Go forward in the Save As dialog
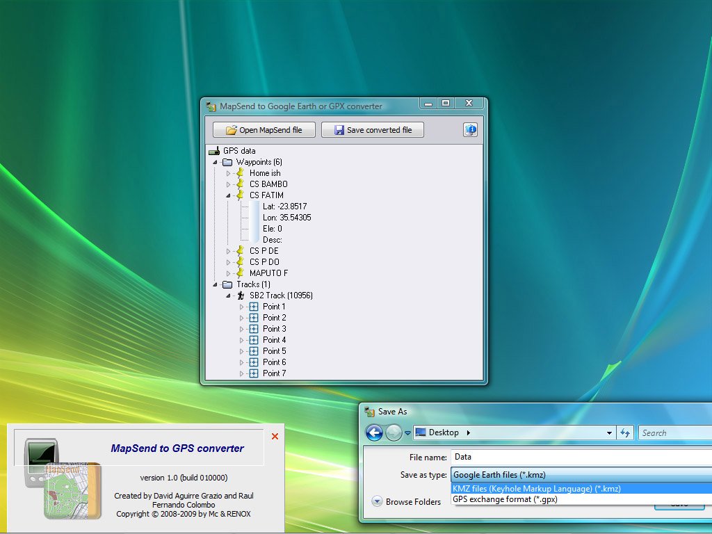712x534 pixels. pyautogui.click(x=394, y=432)
